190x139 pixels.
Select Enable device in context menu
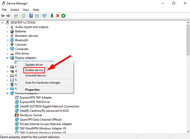34,70
